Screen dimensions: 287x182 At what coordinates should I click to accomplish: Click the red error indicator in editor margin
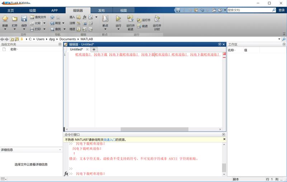tap(224, 54)
